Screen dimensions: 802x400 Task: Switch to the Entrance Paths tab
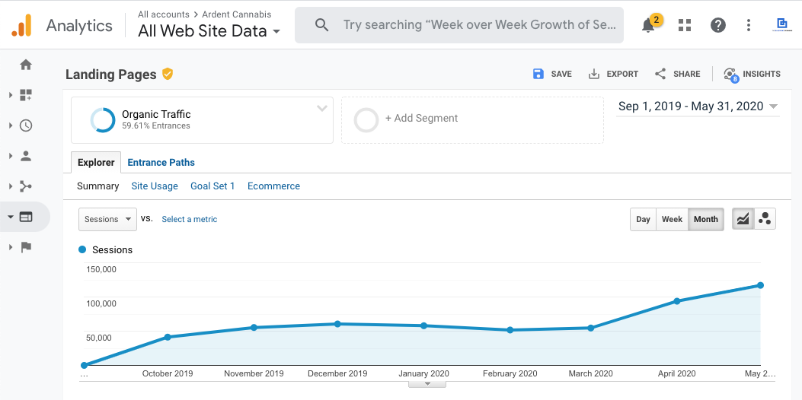click(161, 163)
